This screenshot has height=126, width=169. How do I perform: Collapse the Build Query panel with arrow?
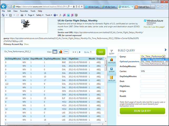click(x=166, y=50)
